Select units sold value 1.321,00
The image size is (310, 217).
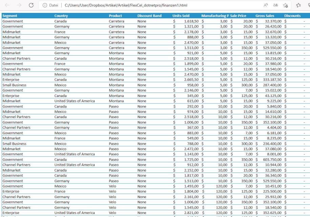[191, 26]
